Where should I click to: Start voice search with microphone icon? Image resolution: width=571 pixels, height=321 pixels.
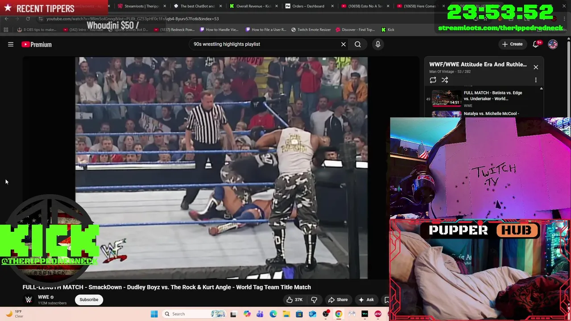378,44
